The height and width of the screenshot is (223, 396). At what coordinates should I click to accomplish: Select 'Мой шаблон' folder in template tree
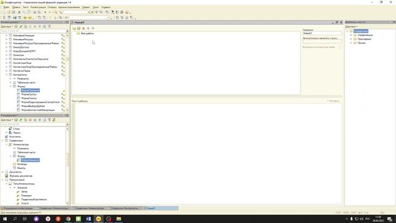pyautogui.click(x=87, y=33)
